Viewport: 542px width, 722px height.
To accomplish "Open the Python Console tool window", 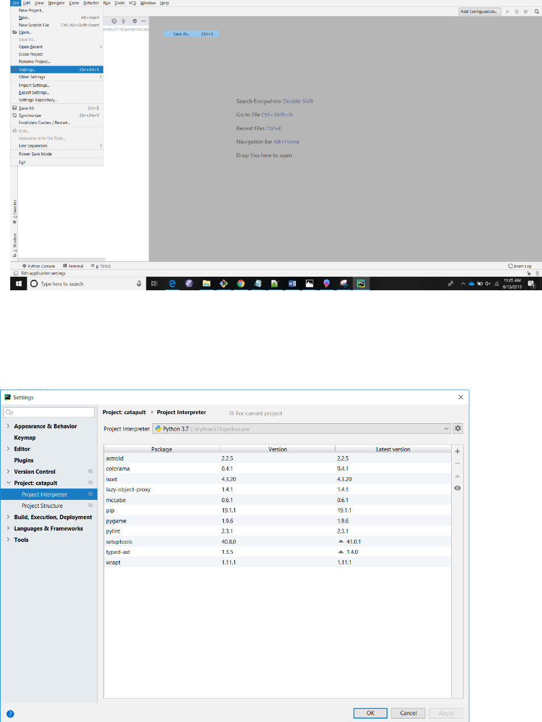I will click(x=39, y=266).
